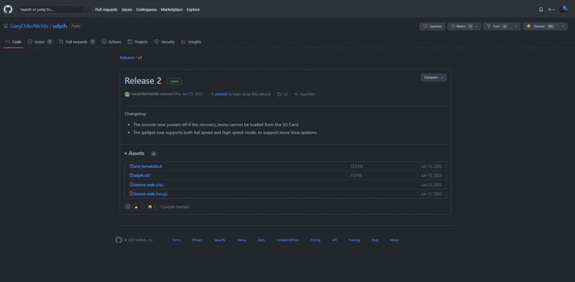Open the notifications bell
This screenshot has width=575, height=282.
click(x=541, y=10)
